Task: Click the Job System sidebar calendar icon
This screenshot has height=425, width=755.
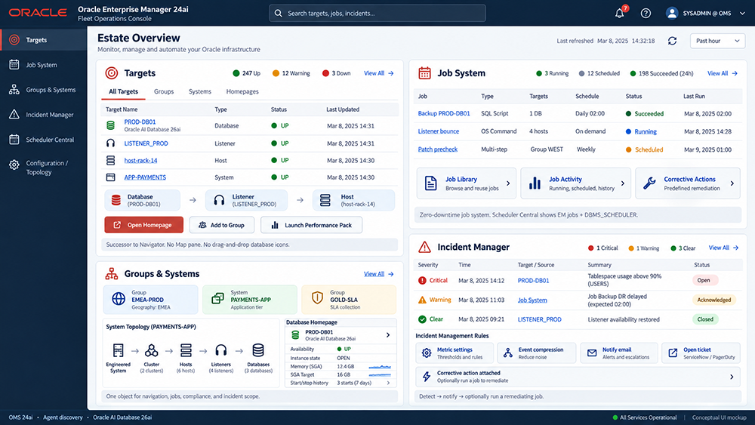Action: tap(14, 64)
